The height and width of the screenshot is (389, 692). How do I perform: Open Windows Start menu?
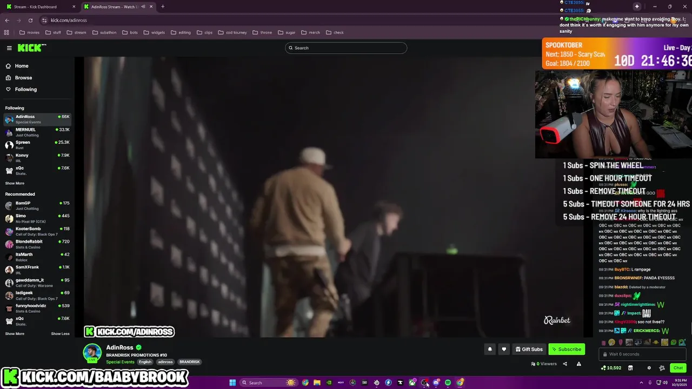(232, 383)
